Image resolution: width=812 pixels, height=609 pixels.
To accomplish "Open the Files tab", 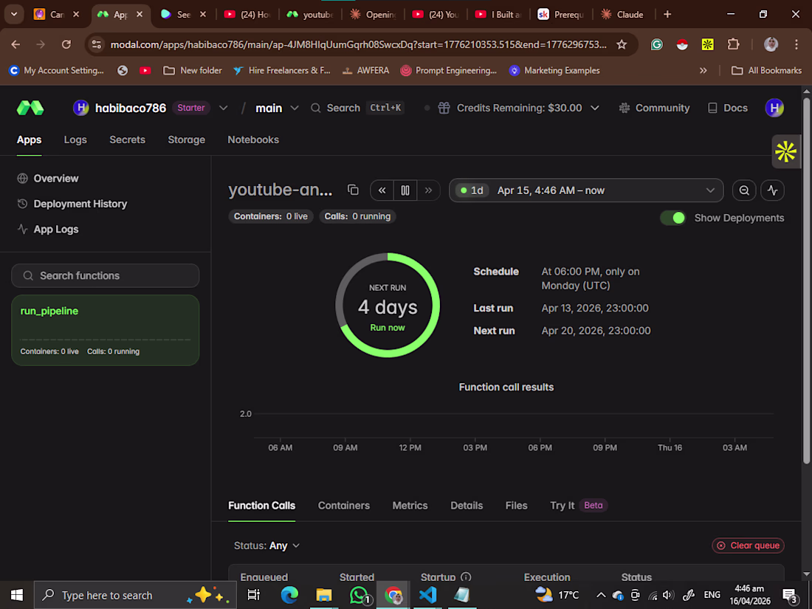I will (516, 506).
